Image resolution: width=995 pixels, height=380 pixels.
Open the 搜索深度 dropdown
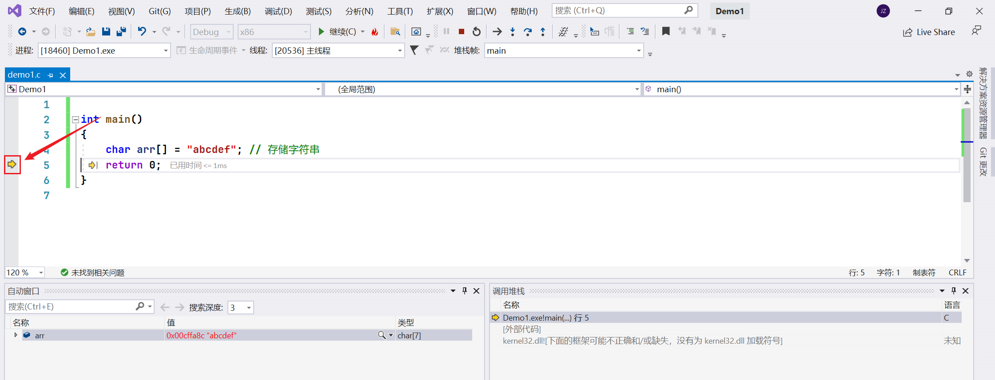pyautogui.click(x=249, y=307)
